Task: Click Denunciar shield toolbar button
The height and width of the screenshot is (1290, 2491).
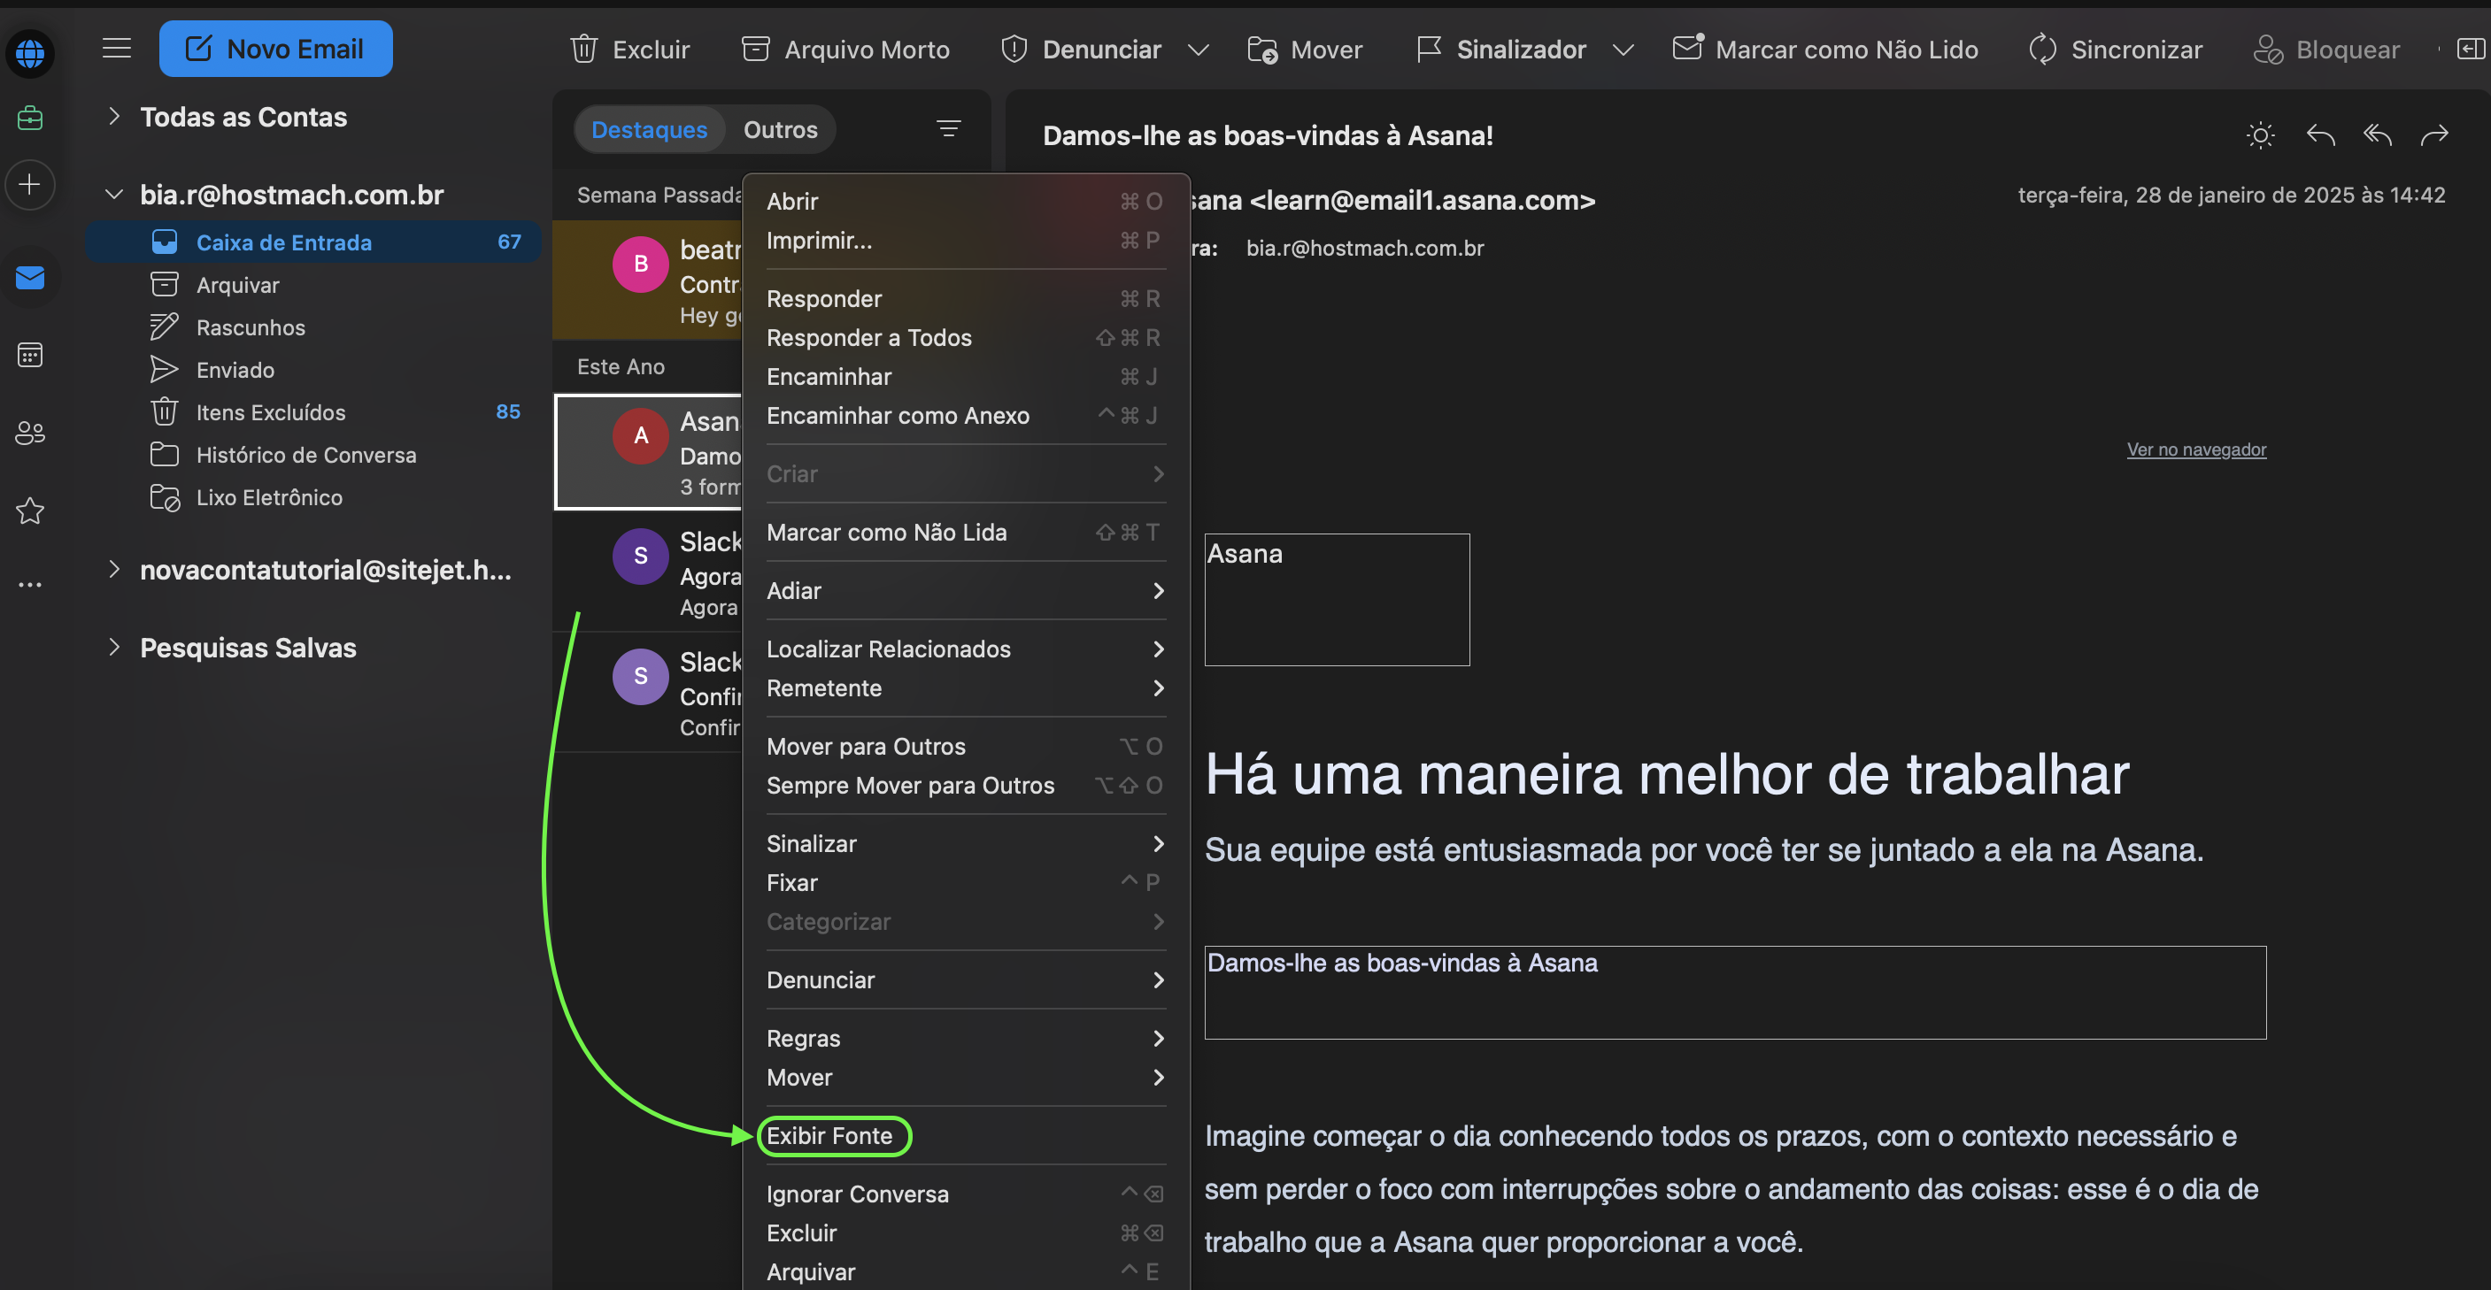Action: (x=1080, y=50)
